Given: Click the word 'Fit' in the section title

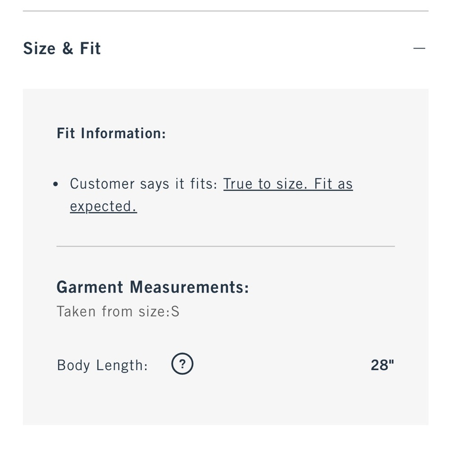Looking at the screenshot, I should click(x=90, y=48).
